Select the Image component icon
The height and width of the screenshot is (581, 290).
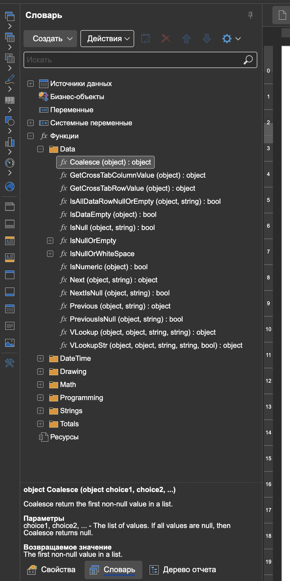coord(10,343)
